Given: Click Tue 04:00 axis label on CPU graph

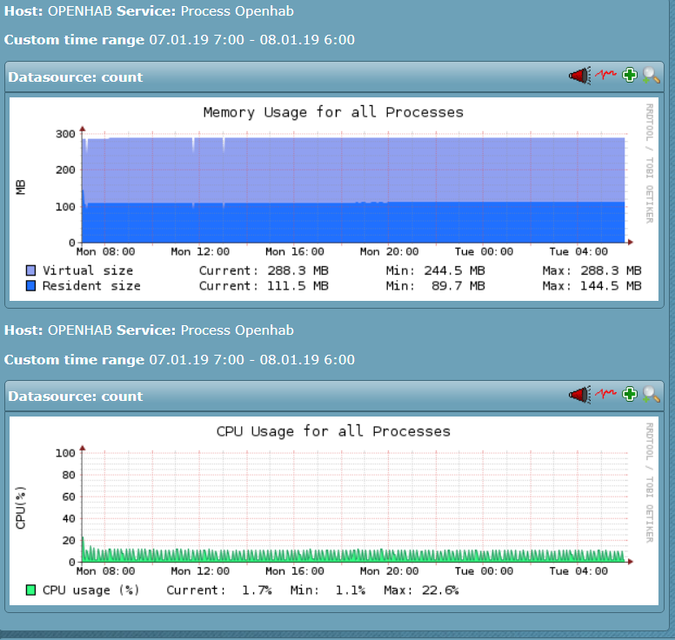Looking at the screenshot, I should (x=578, y=570).
